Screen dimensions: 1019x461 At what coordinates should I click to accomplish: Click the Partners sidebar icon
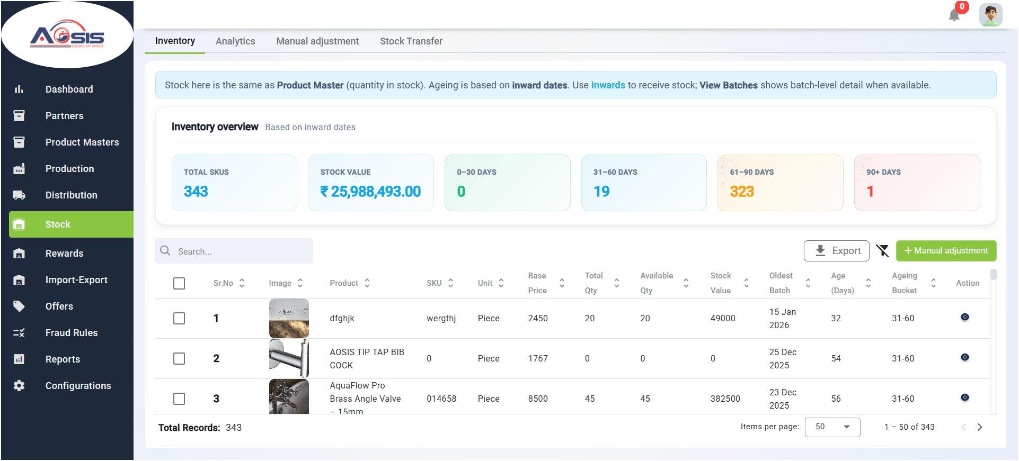[19, 116]
